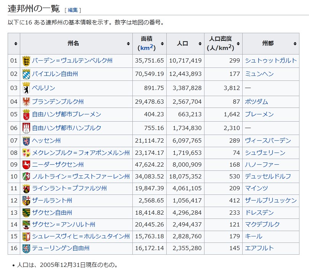Click the Niedersachsen white horse icon
The height and width of the screenshot is (273, 309).
[26, 165]
